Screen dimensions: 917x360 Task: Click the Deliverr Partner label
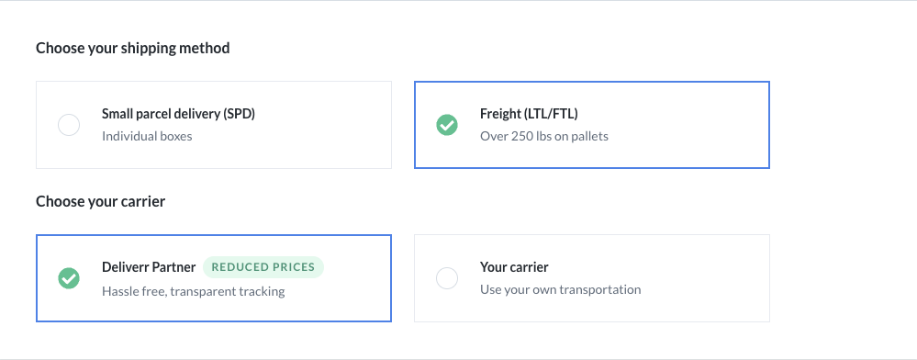pos(149,267)
